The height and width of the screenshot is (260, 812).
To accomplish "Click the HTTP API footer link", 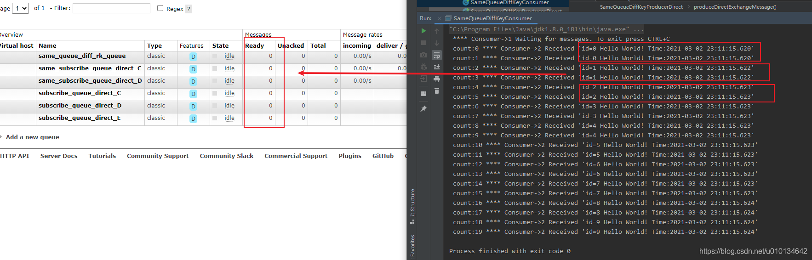I will [x=14, y=156].
